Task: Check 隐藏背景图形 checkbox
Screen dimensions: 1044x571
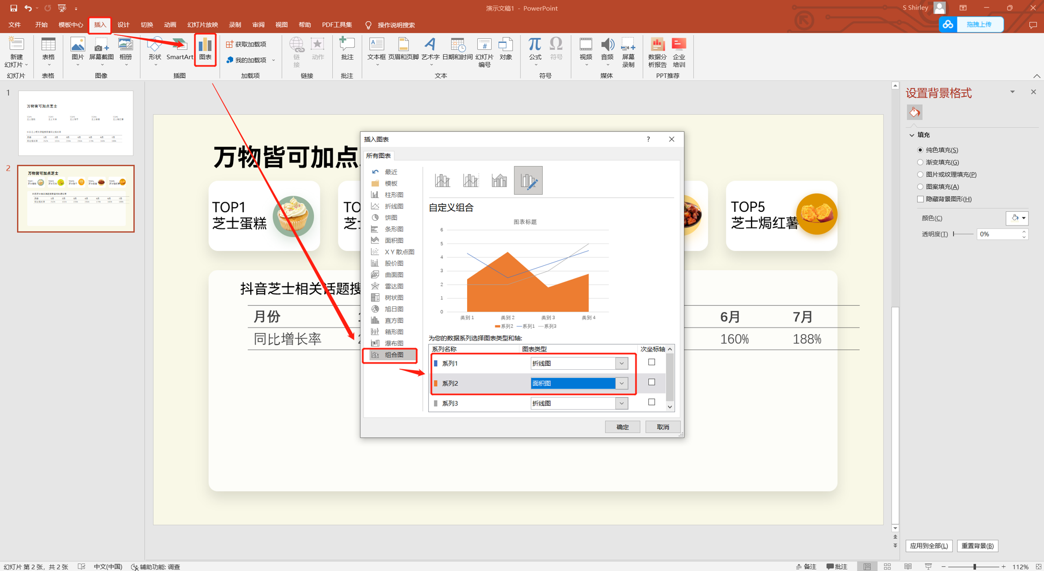Action: 920,199
